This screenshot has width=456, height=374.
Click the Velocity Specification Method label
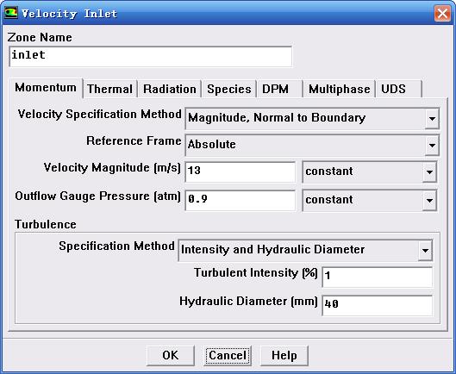tap(99, 115)
